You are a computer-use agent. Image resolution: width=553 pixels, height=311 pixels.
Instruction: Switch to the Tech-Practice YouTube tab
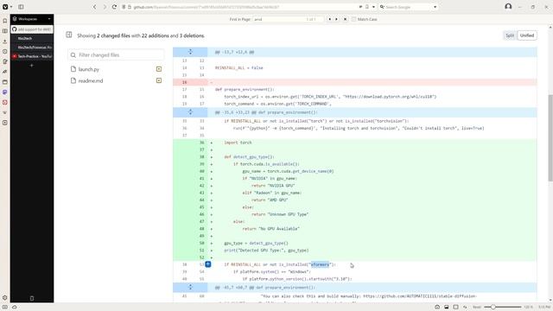coord(32,56)
